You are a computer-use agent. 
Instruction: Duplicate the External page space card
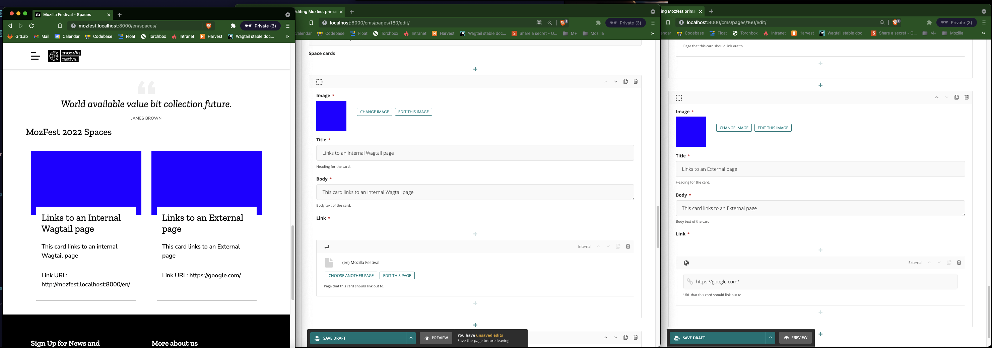tap(956, 97)
